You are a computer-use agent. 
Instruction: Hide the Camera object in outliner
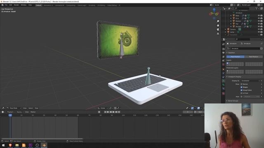click(259, 29)
